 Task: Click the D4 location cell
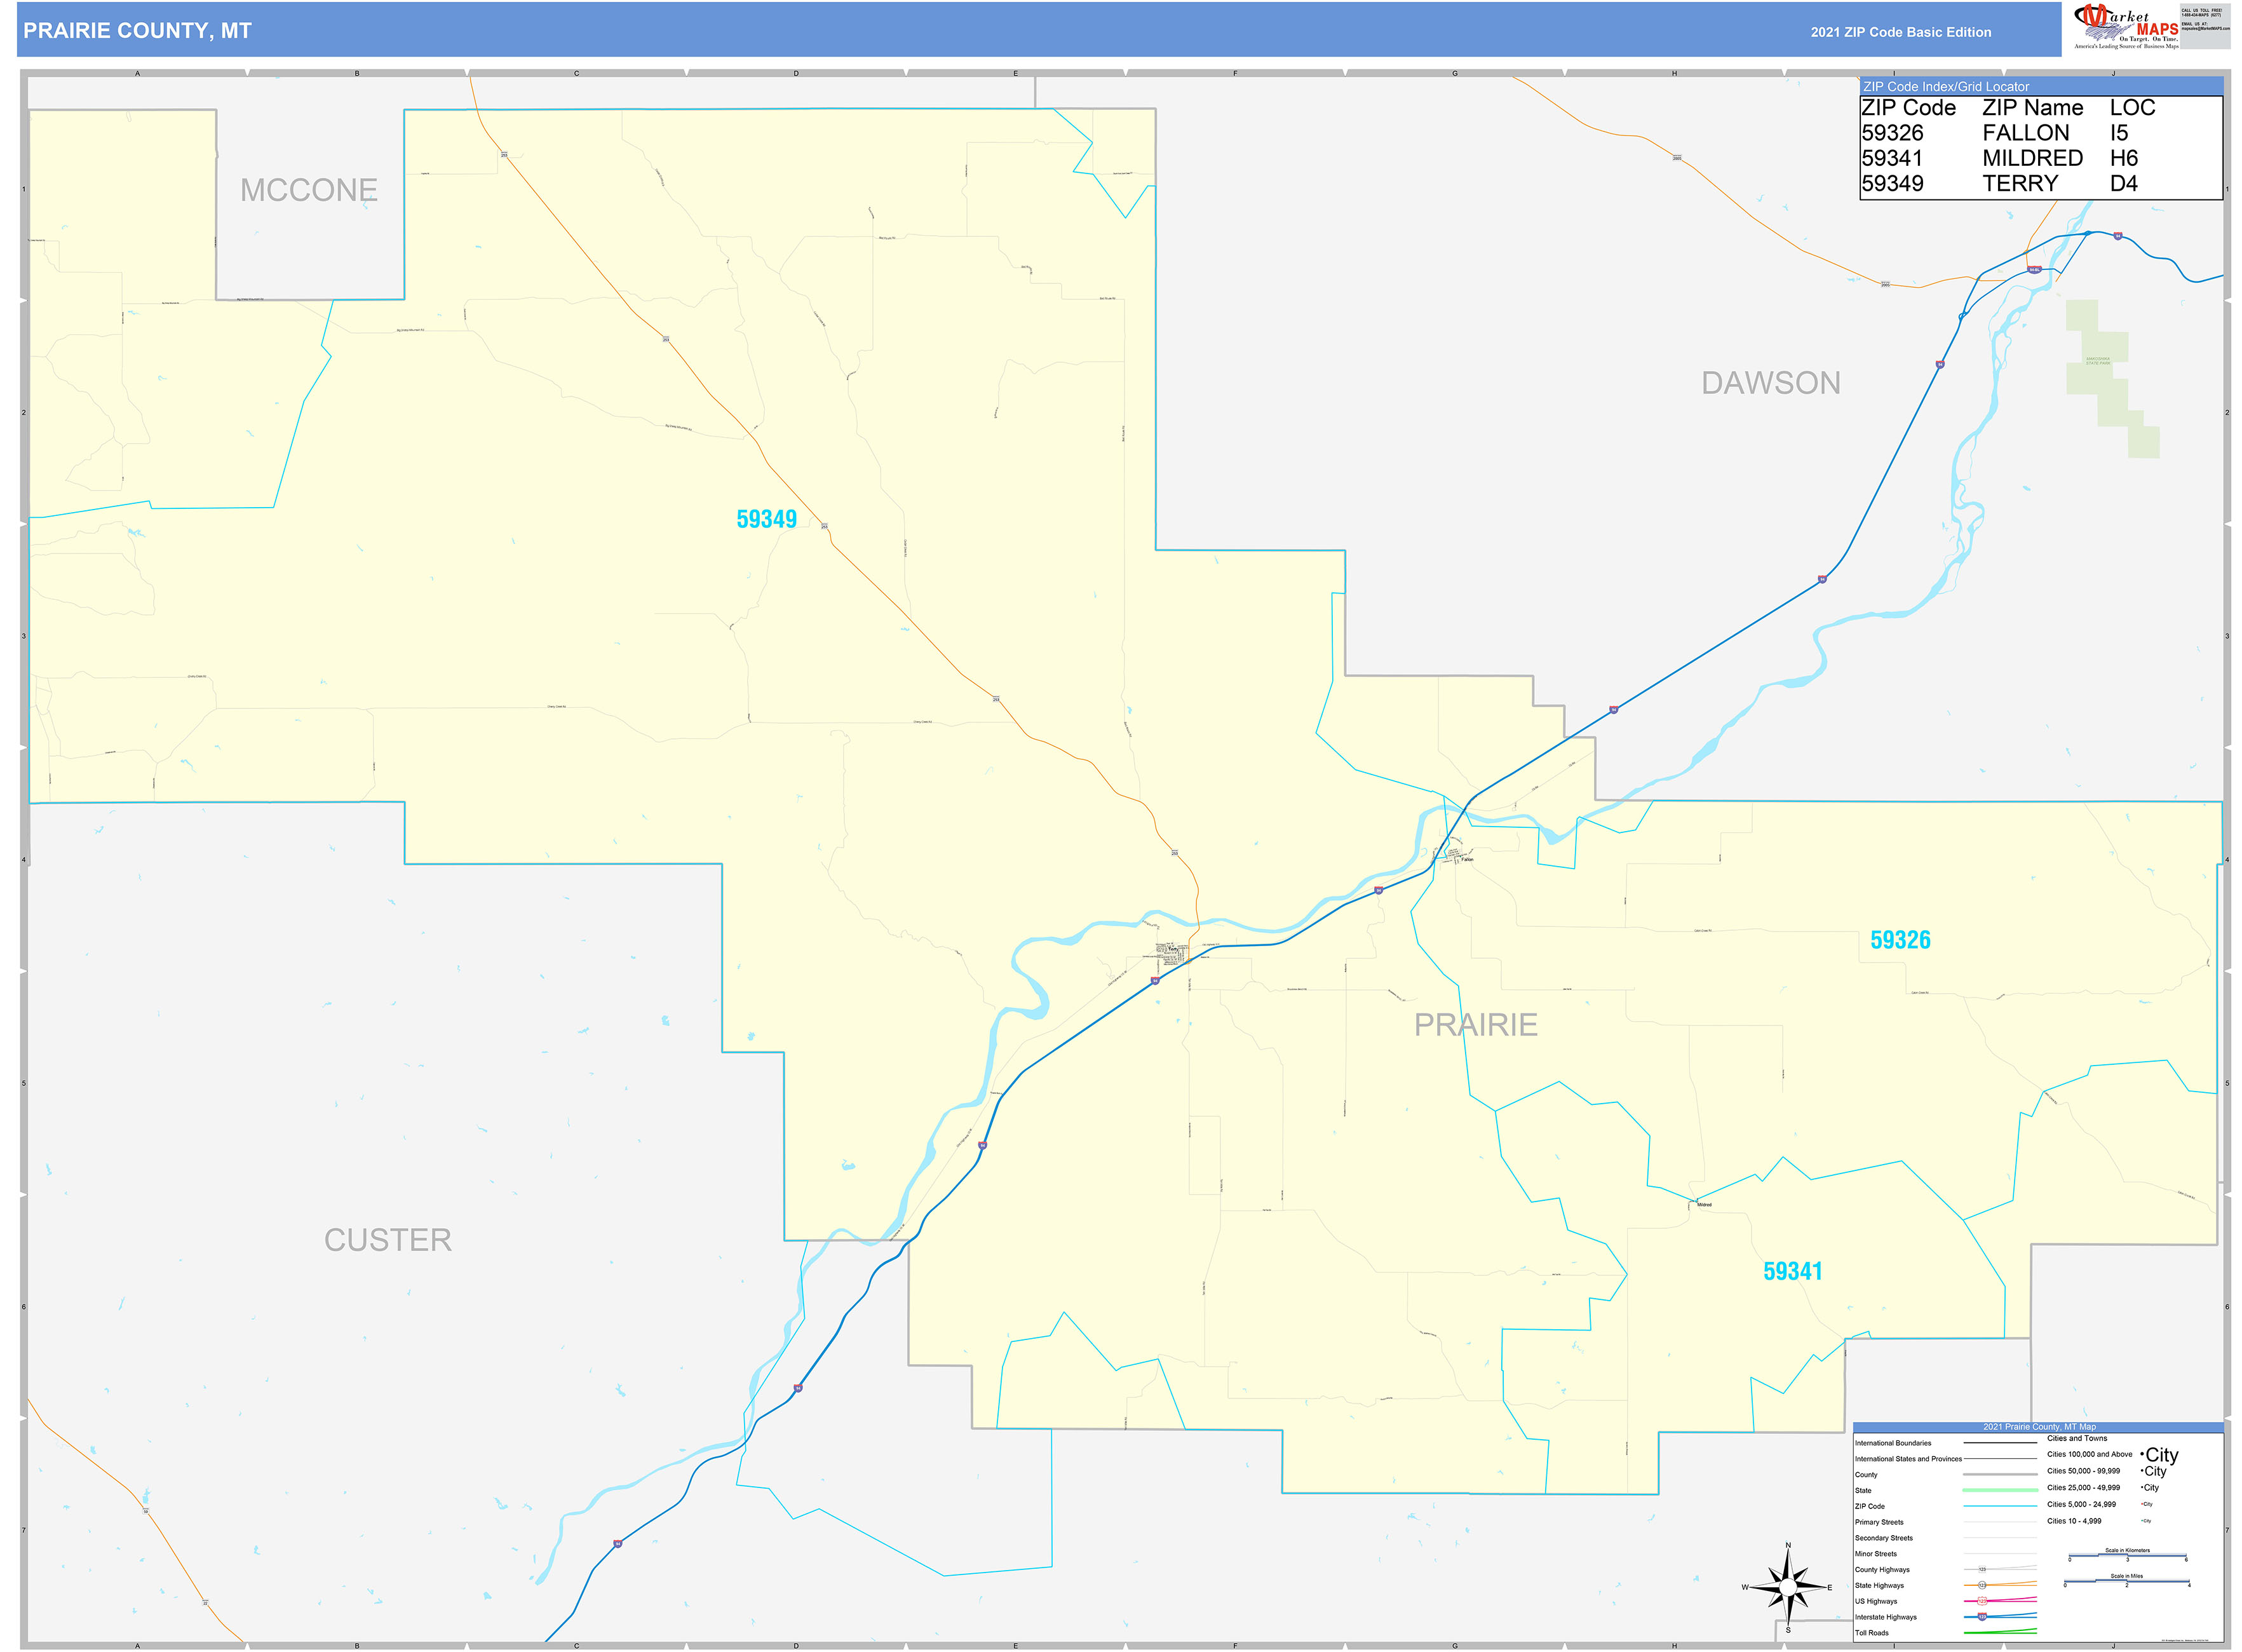(x=2124, y=183)
